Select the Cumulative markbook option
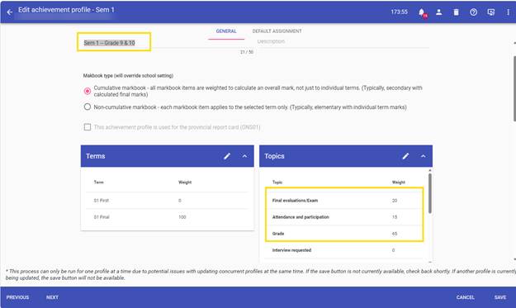516x308 pixels. pos(88,91)
